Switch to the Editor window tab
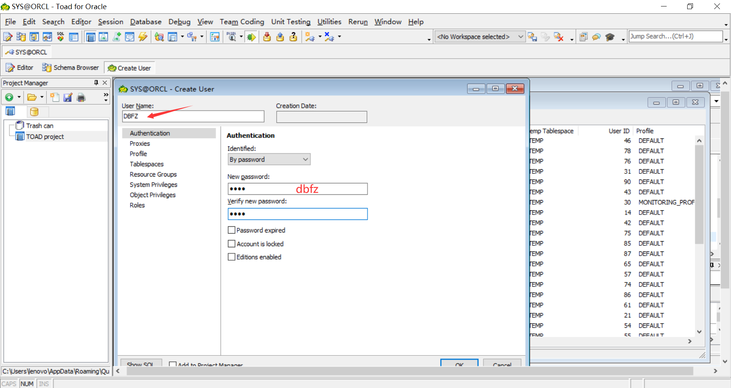The image size is (731, 388). pos(20,68)
